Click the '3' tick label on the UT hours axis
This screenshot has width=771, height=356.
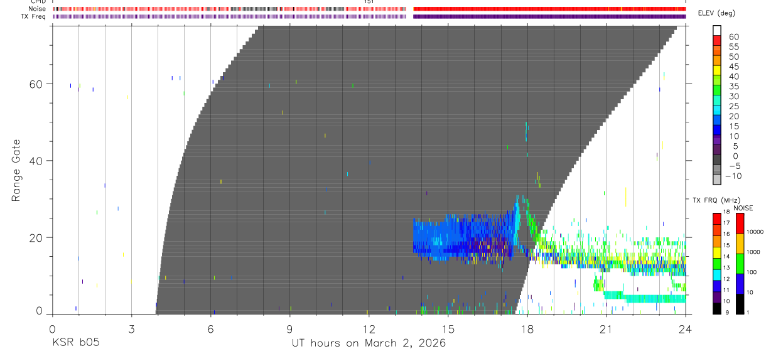pyautogui.click(x=131, y=330)
